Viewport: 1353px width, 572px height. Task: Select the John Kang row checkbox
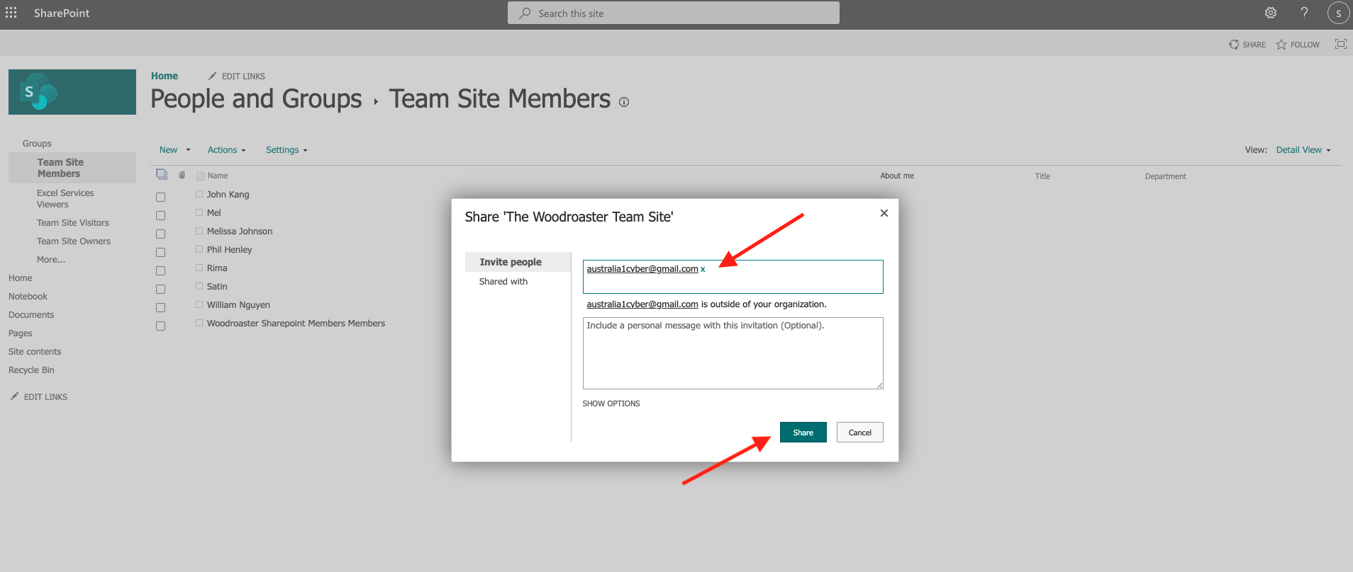point(160,197)
